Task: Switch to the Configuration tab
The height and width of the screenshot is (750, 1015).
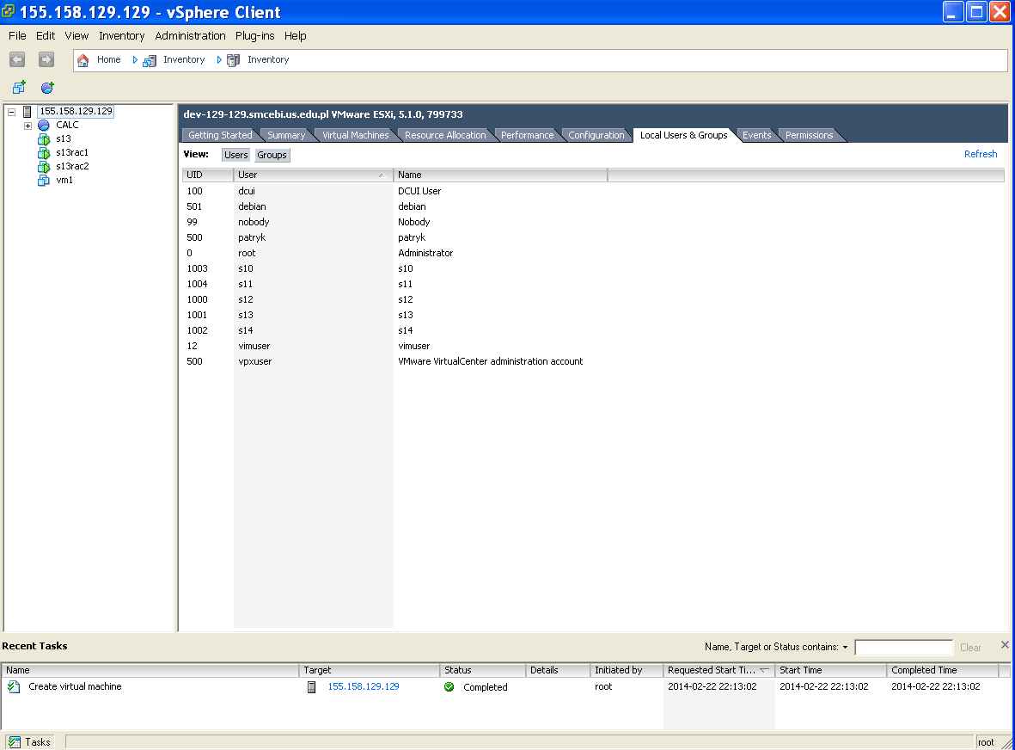Action: [596, 135]
